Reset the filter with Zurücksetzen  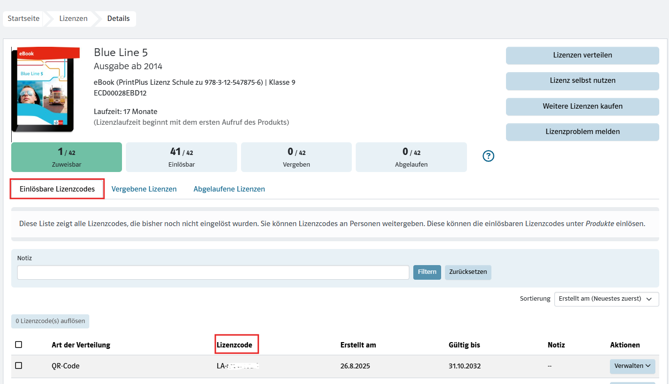[467, 272]
